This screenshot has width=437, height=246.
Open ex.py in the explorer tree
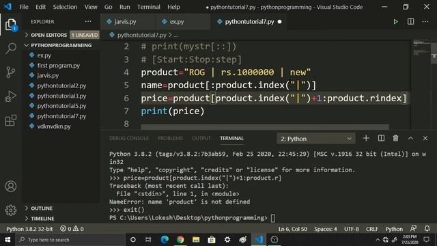tap(61, 55)
